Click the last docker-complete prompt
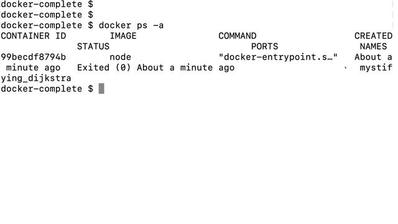398x224 pixels. 47,89
